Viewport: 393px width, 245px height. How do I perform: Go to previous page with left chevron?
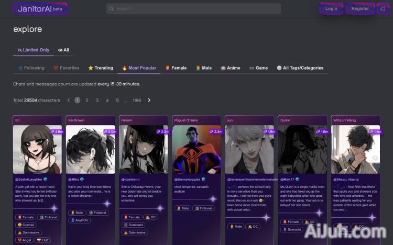pyautogui.click(x=68, y=100)
